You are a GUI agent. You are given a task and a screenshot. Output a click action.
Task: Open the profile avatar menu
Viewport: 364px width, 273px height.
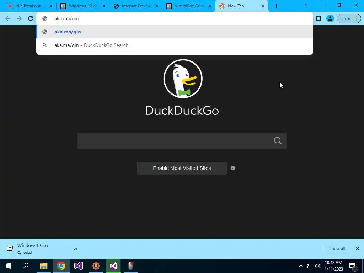coord(330,18)
